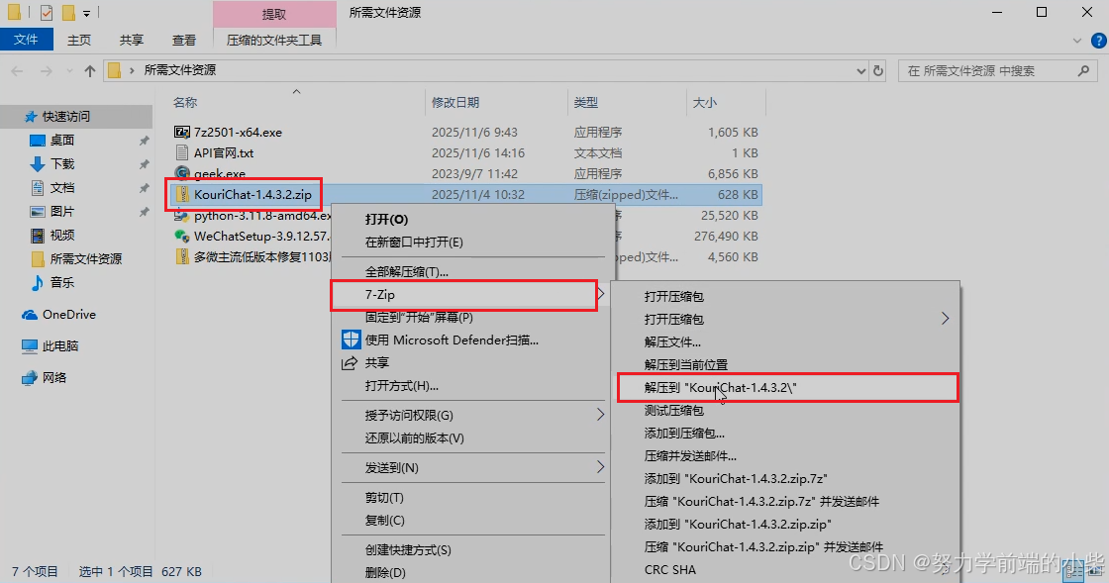
Task: Switch to the 共享 ribbon tab
Action: tap(132, 41)
